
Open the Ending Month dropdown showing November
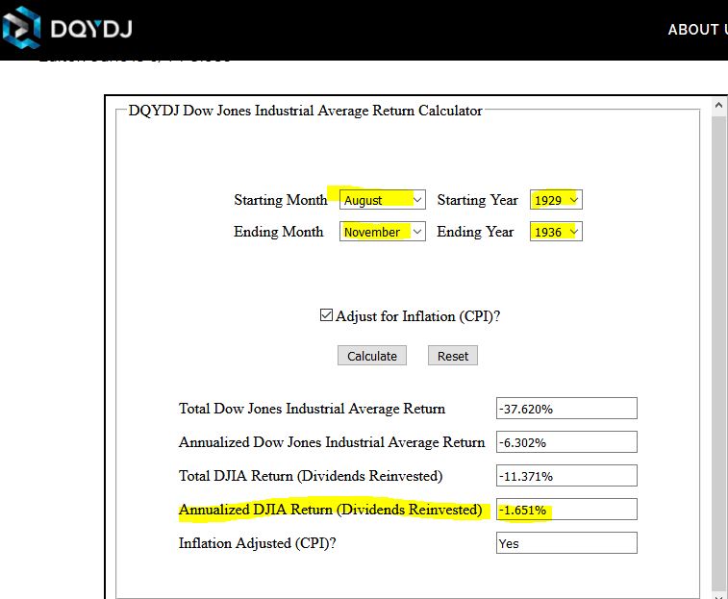click(x=382, y=232)
